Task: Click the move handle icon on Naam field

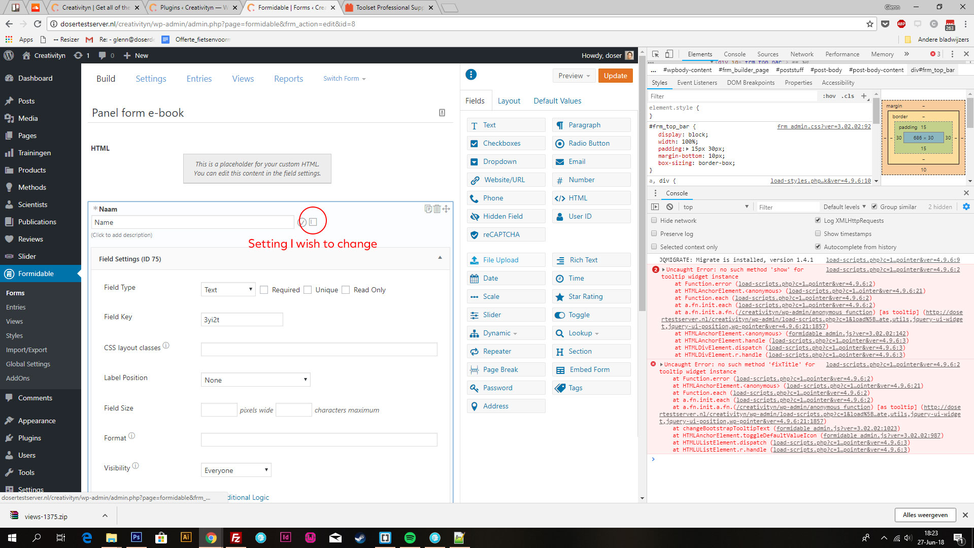Action: tap(446, 209)
